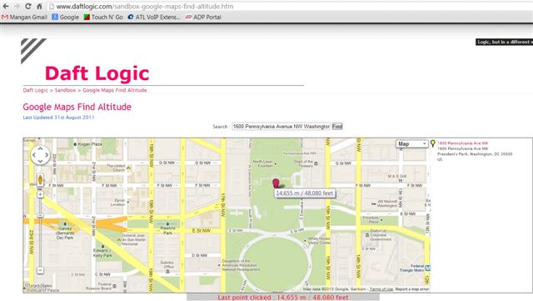Open the Mangan Gmail bookmark
The image size is (533, 301).
[x=24, y=17]
